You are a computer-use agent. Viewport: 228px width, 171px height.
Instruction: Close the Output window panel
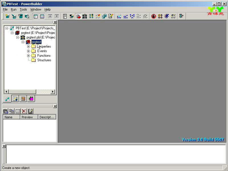[4, 146]
